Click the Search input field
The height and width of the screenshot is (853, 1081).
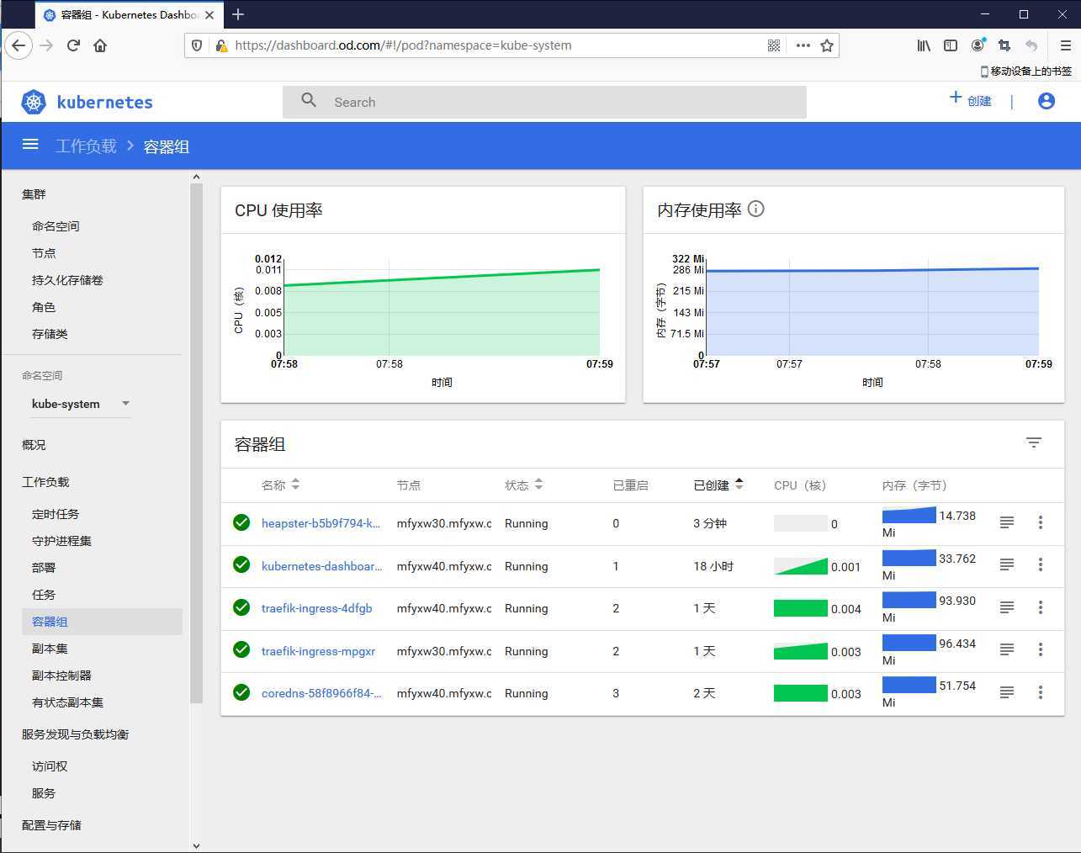click(x=544, y=102)
